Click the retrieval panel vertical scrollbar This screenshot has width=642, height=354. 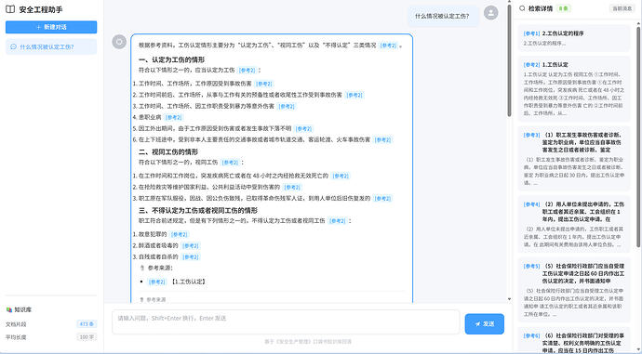(638, 137)
